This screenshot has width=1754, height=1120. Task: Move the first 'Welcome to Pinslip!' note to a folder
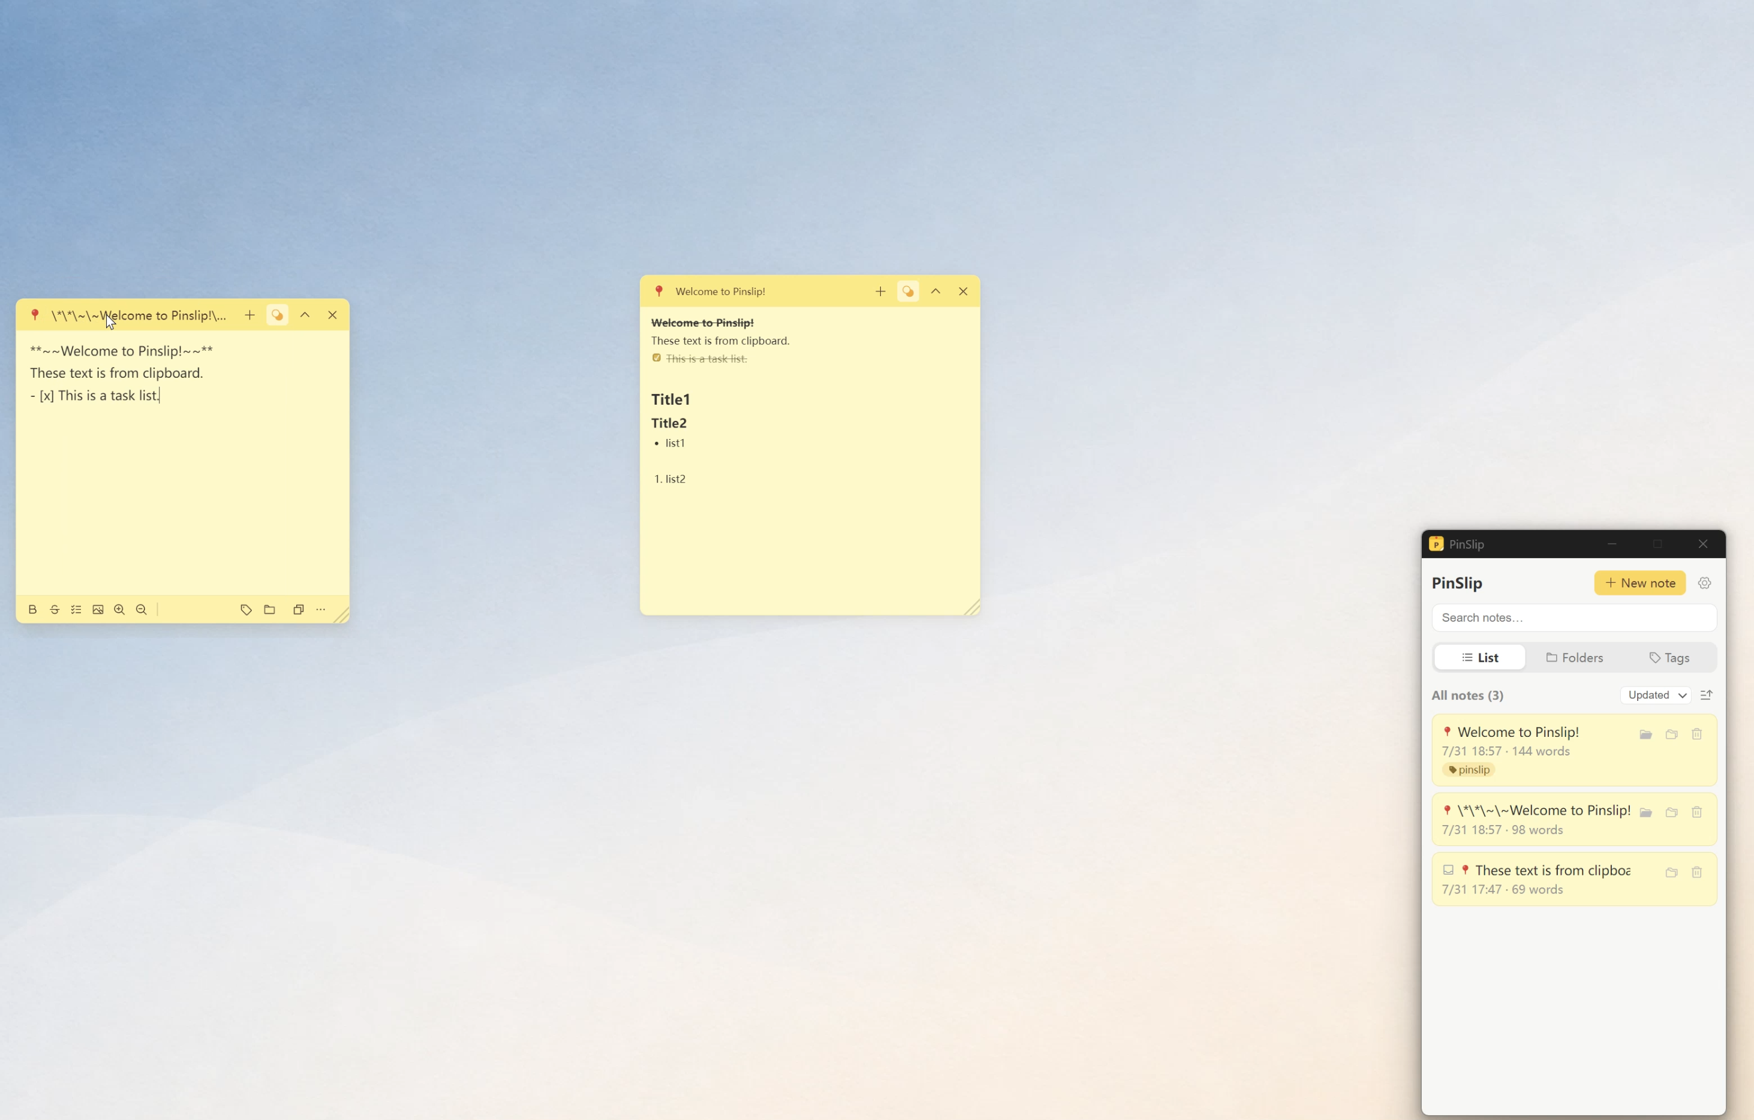click(x=1672, y=734)
